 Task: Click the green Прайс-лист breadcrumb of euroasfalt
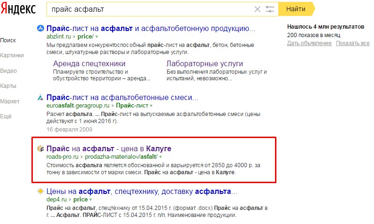132,106
